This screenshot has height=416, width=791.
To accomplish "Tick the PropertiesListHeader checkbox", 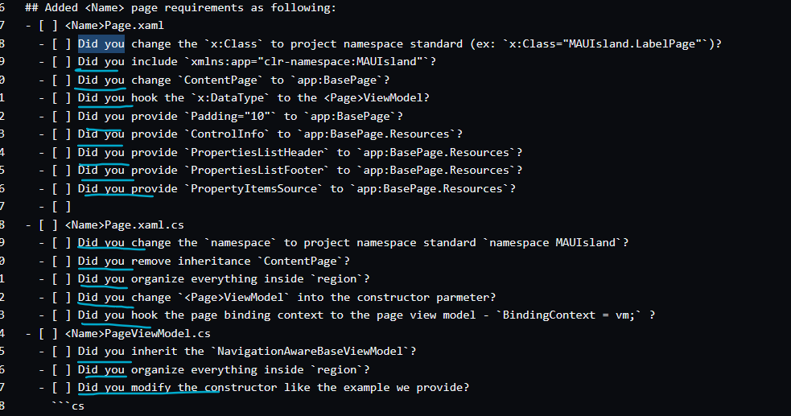I will (61, 153).
